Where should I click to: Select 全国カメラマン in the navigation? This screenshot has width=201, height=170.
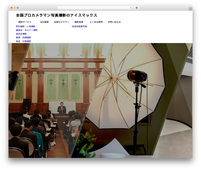pos(62,22)
